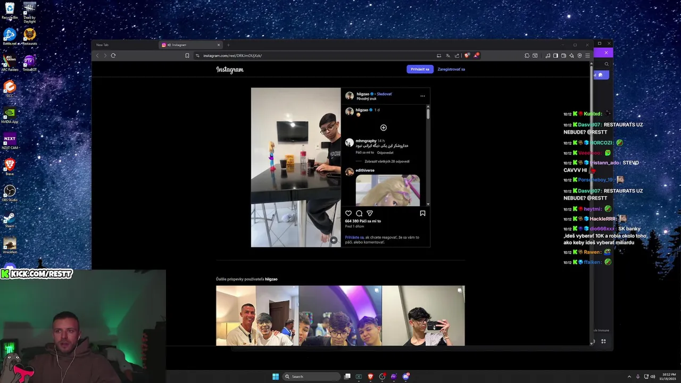Launch Steam from the desktop
681x383 pixels.
pyautogui.click(x=10, y=219)
